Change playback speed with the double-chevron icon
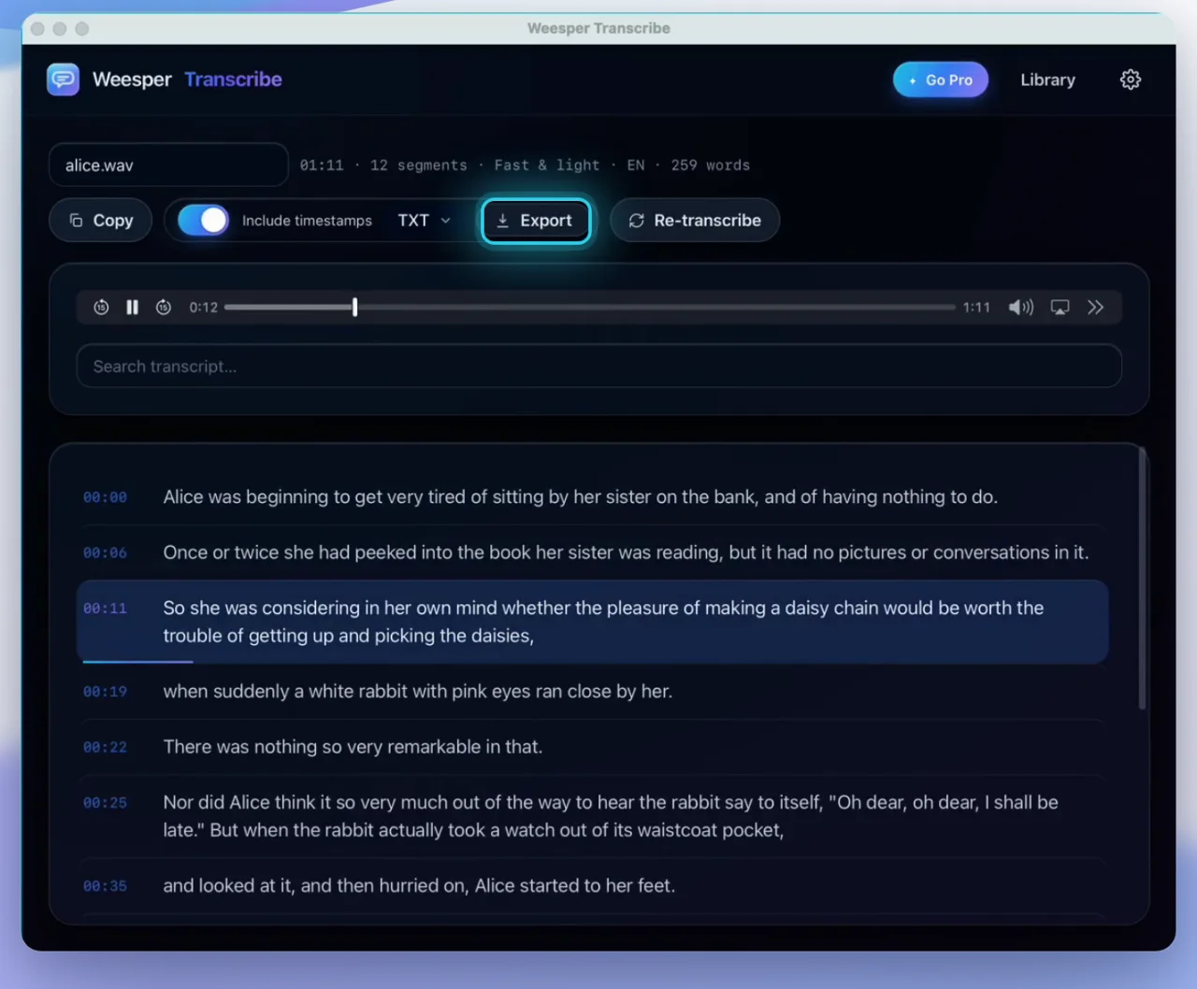 (1095, 308)
